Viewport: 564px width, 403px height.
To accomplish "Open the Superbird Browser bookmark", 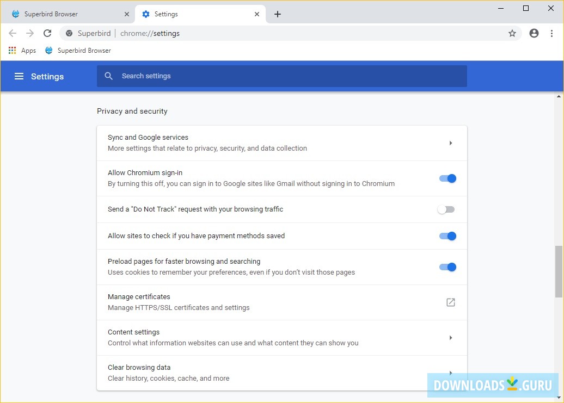I will point(78,50).
